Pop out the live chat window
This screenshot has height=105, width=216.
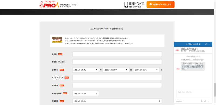pos(206,44)
